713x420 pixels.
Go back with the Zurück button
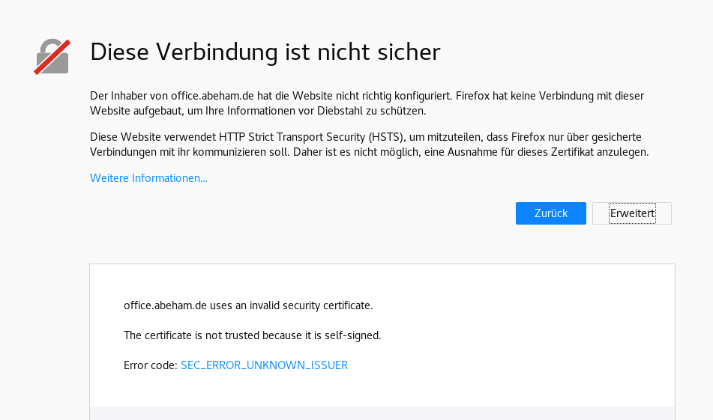(550, 213)
